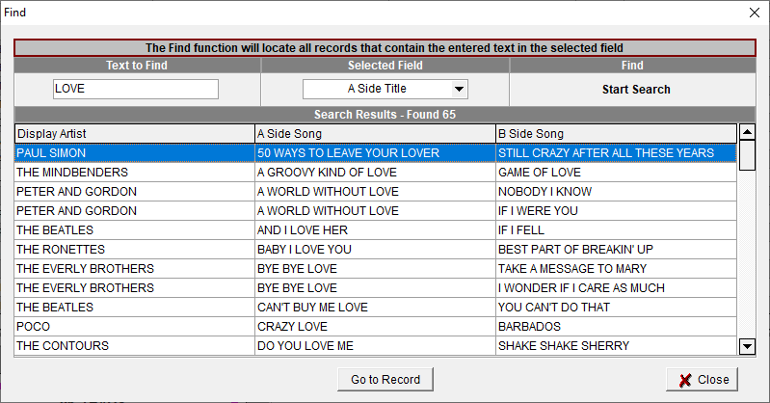Select the CRAZY LOVE cell
The height and width of the screenshot is (403, 770).
click(376, 326)
